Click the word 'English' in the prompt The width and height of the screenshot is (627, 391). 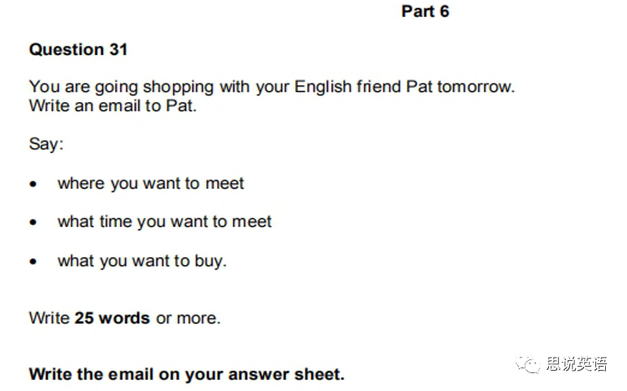[322, 87]
